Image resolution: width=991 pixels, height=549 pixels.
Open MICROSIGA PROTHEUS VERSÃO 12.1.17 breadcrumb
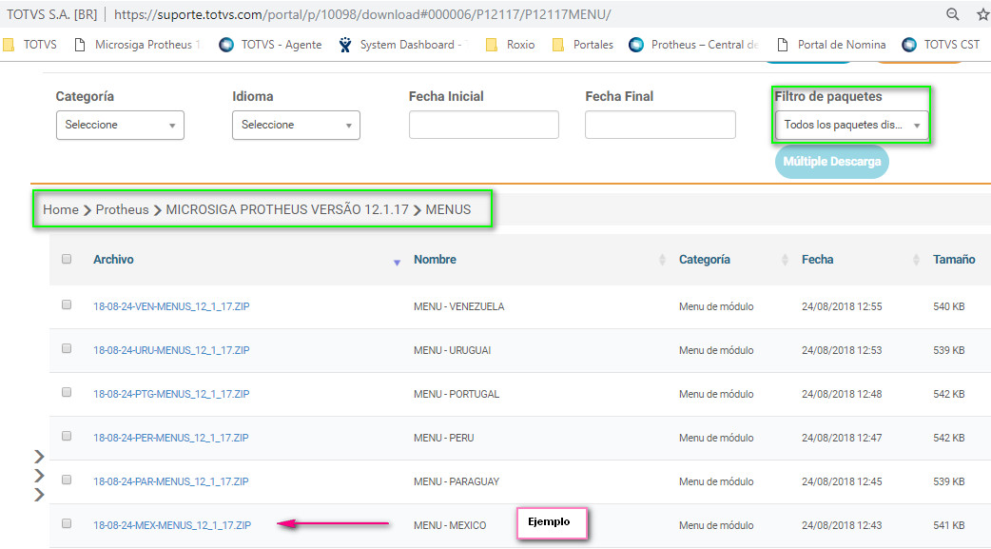click(287, 209)
